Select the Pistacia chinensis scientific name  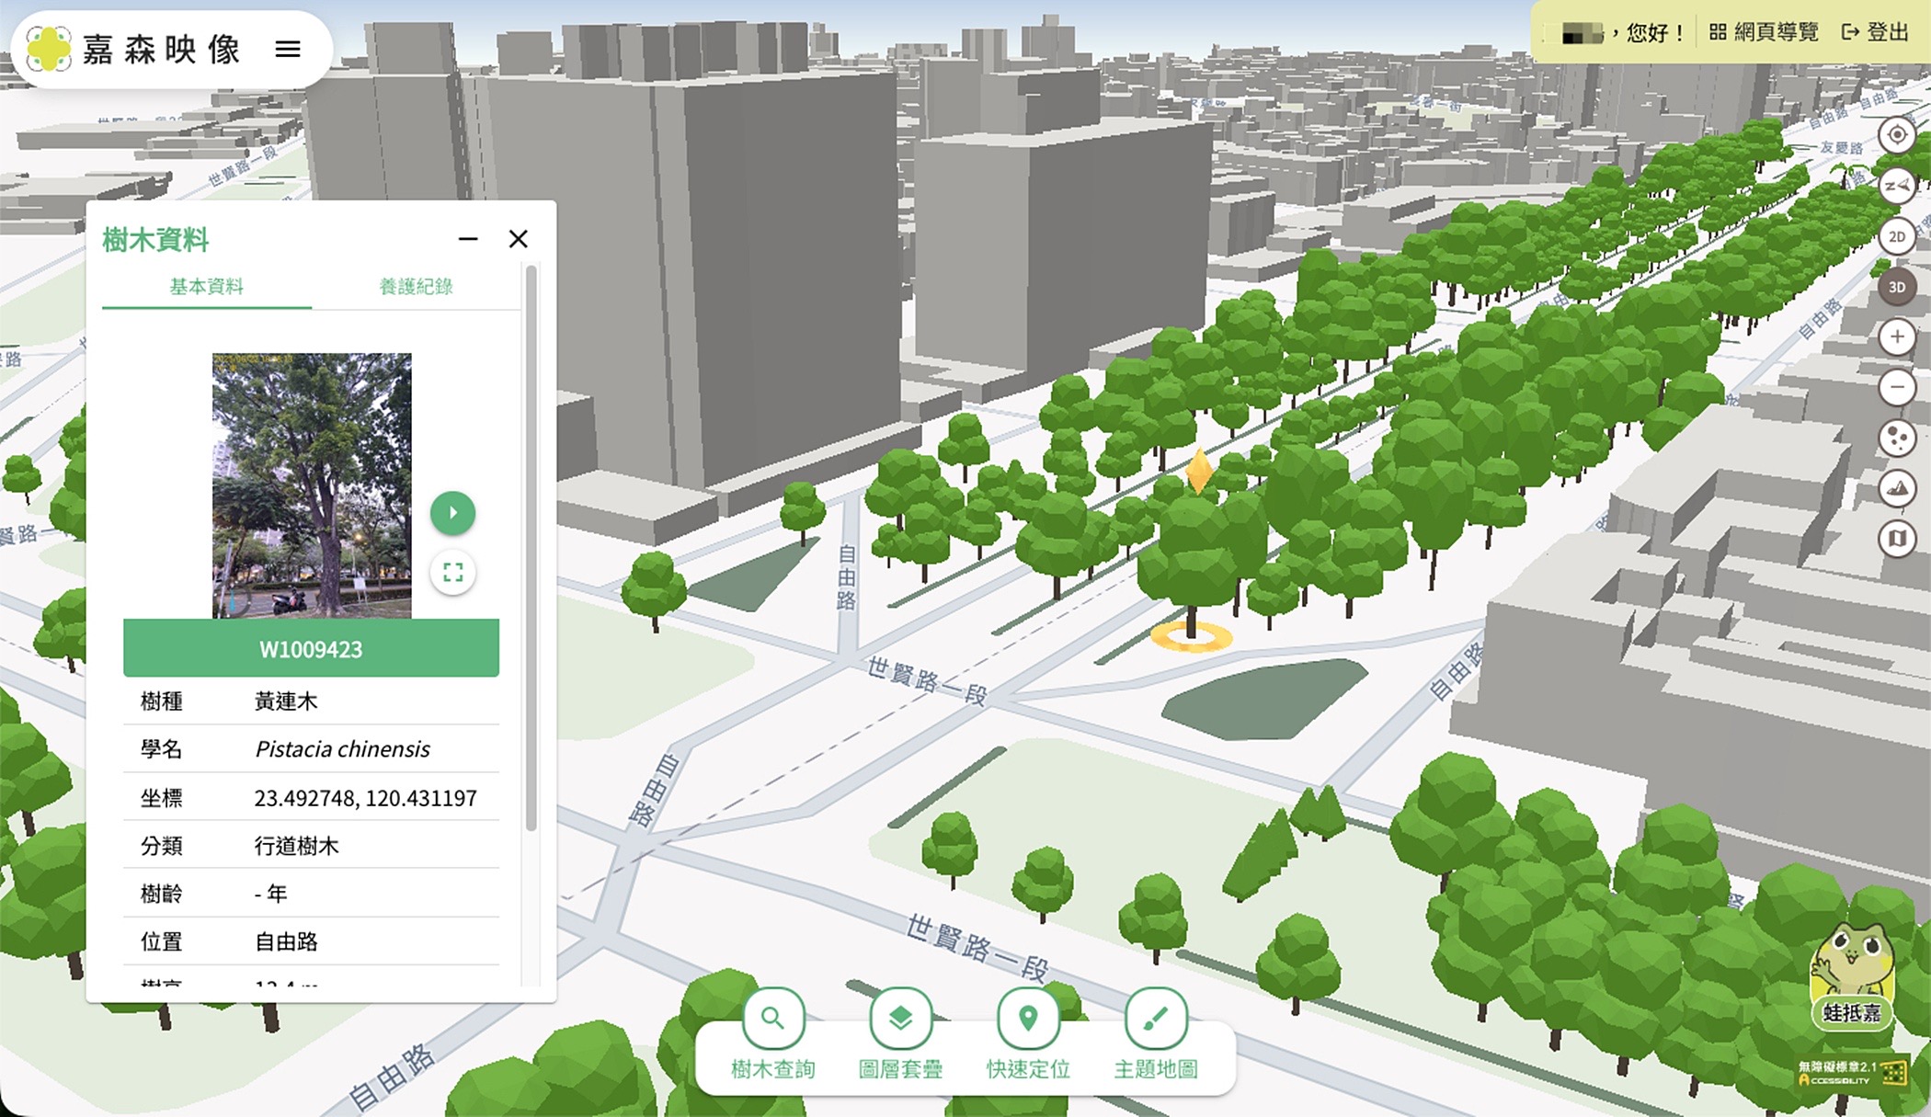coord(342,749)
